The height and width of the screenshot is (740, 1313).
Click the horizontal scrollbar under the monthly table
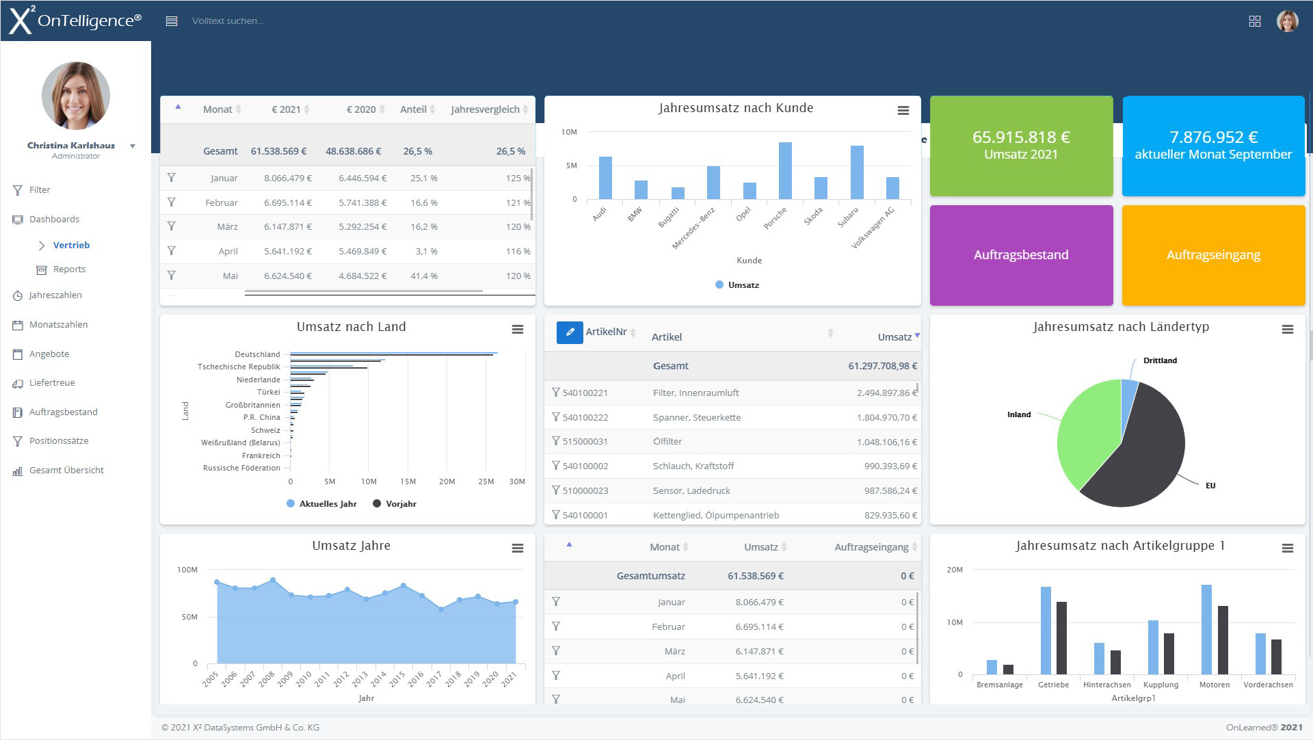click(363, 291)
